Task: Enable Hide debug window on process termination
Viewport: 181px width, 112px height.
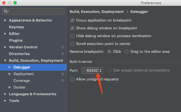Action: pyautogui.click(x=72, y=36)
